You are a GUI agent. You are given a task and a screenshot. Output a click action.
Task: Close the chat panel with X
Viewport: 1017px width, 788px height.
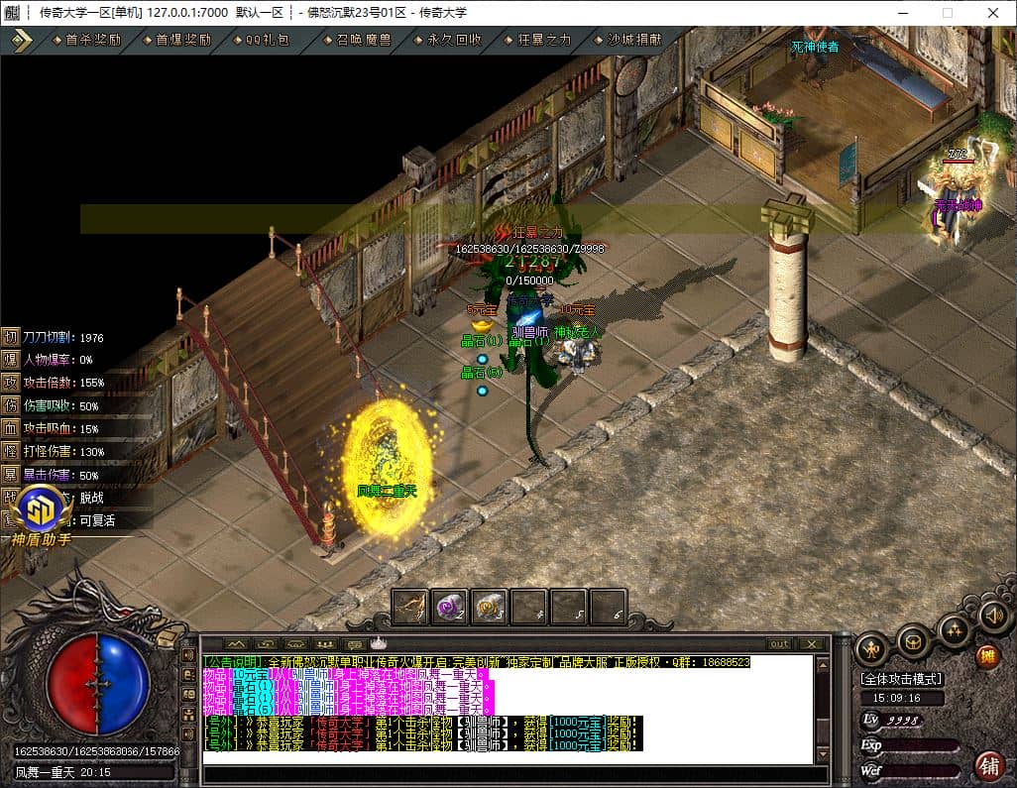point(812,644)
